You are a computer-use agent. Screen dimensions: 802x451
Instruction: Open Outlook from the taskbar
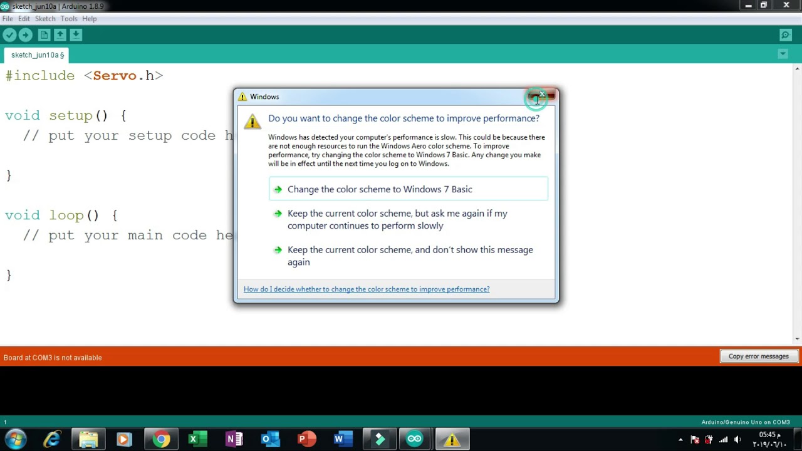pos(270,439)
